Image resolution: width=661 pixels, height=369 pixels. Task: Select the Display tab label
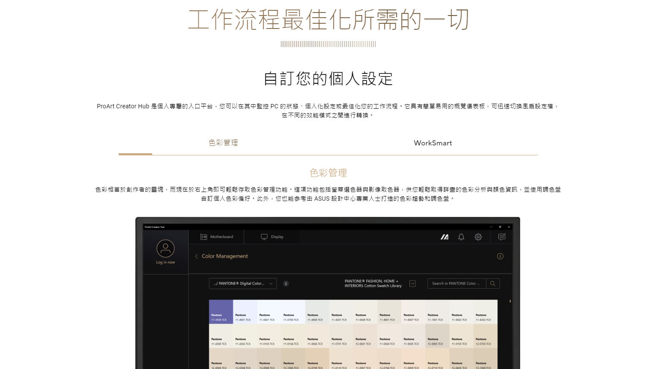tap(277, 237)
